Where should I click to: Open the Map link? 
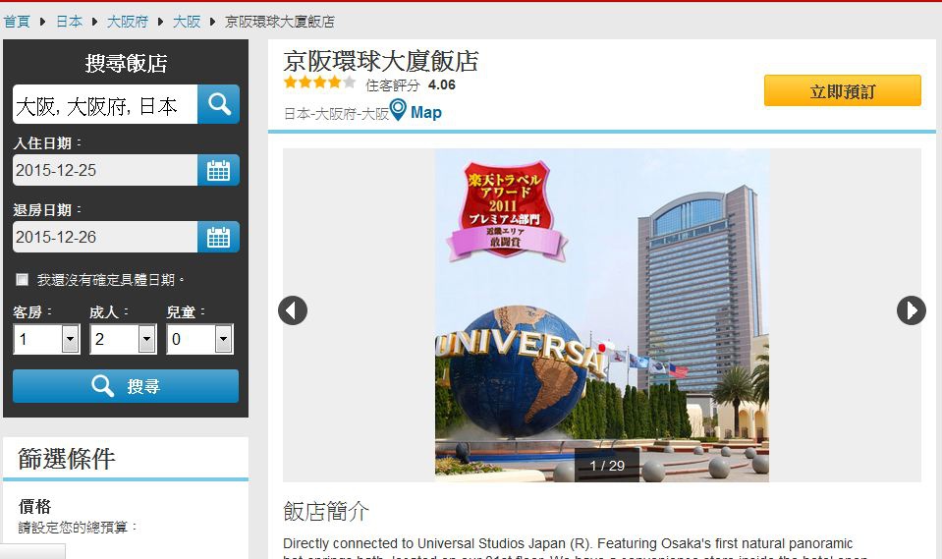pyautogui.click(x=426, y=112)
